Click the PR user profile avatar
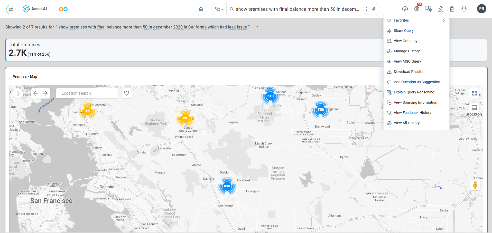 click(x=481, y=9)
